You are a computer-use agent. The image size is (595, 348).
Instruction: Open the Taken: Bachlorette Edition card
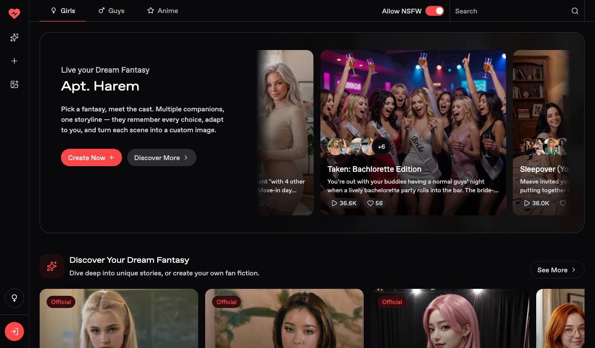pos(413,133)
